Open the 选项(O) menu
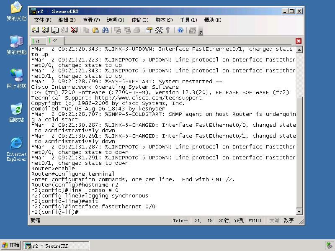 pyautogui.click(x=116, y=20)
